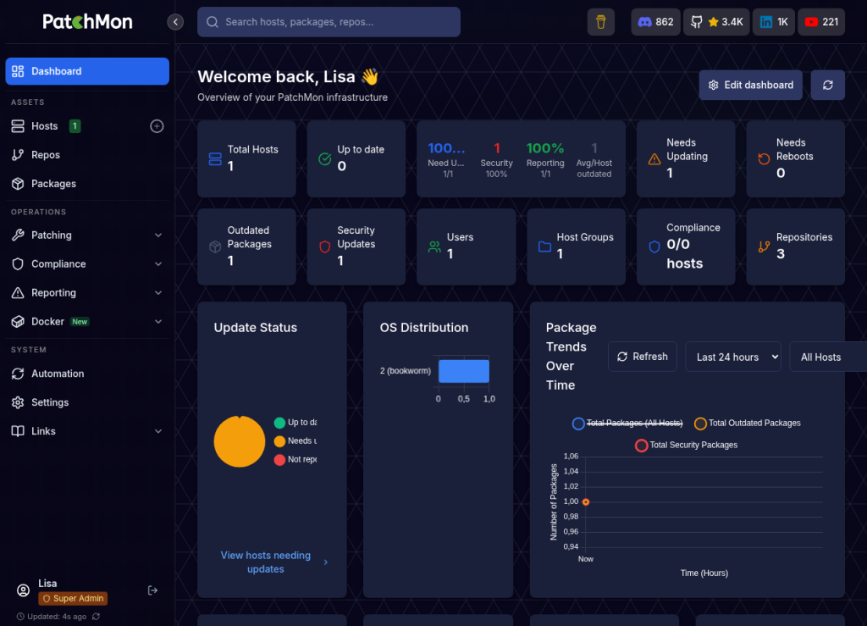The height and width of the screenshot is (626, 867).
Task: Click the Up to date checkmark icon
Action: tap(325, 159)
